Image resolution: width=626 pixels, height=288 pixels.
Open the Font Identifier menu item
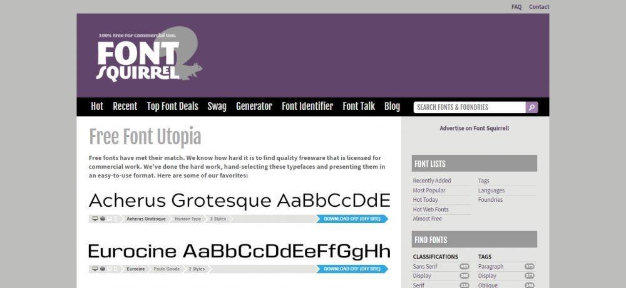tap(307, 106)
